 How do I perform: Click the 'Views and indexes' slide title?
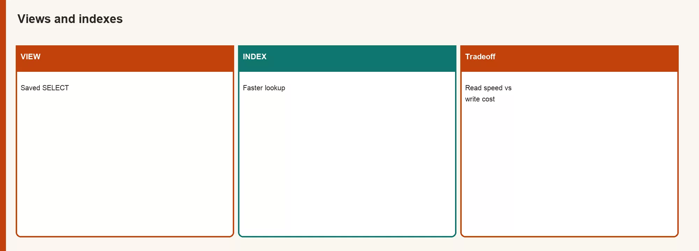point(70,19)
